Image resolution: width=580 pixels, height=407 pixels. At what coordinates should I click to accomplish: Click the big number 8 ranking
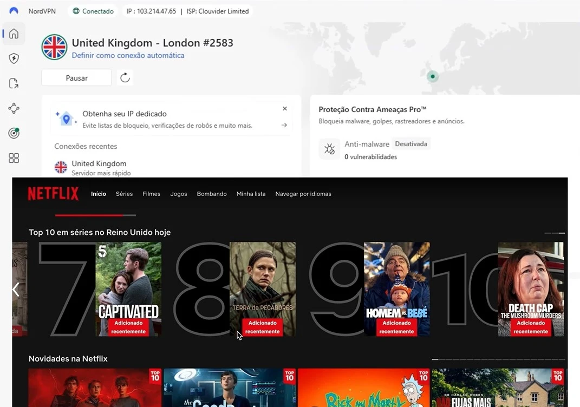pos(201,289)
